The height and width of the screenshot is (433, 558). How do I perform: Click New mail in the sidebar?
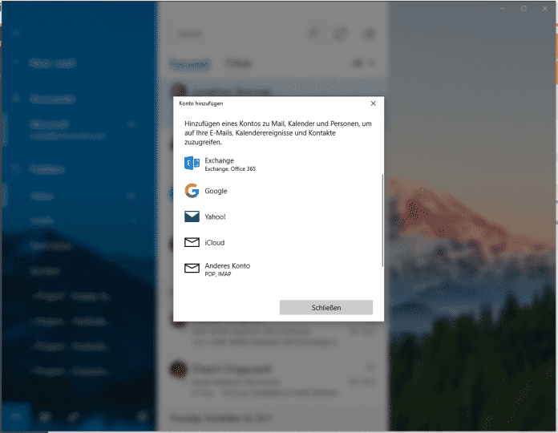(48, 63)
